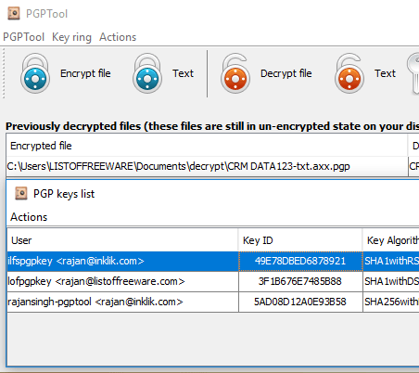Click the toolbar drag handle grip
This screenshot has width=419, height=373.
(x=4, y=73)
